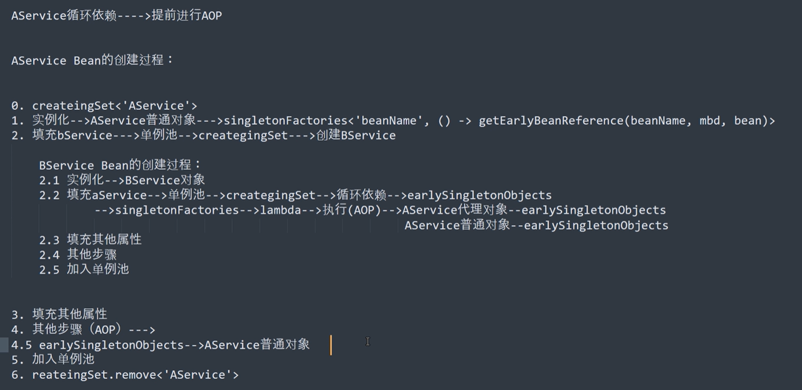Place cursor on 'AService Bean的创建过程:' heading
Viewport: 802px width, 390px height.
[92, 60]
